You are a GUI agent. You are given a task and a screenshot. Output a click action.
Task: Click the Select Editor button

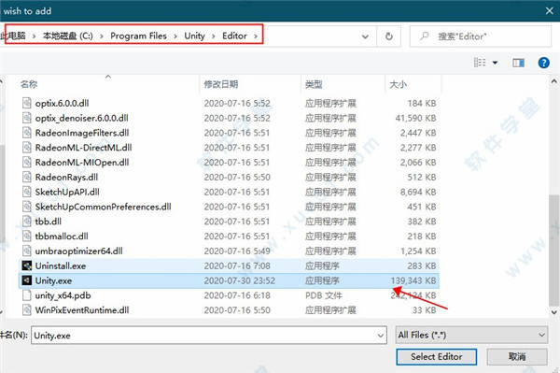(x=437, y=356)
